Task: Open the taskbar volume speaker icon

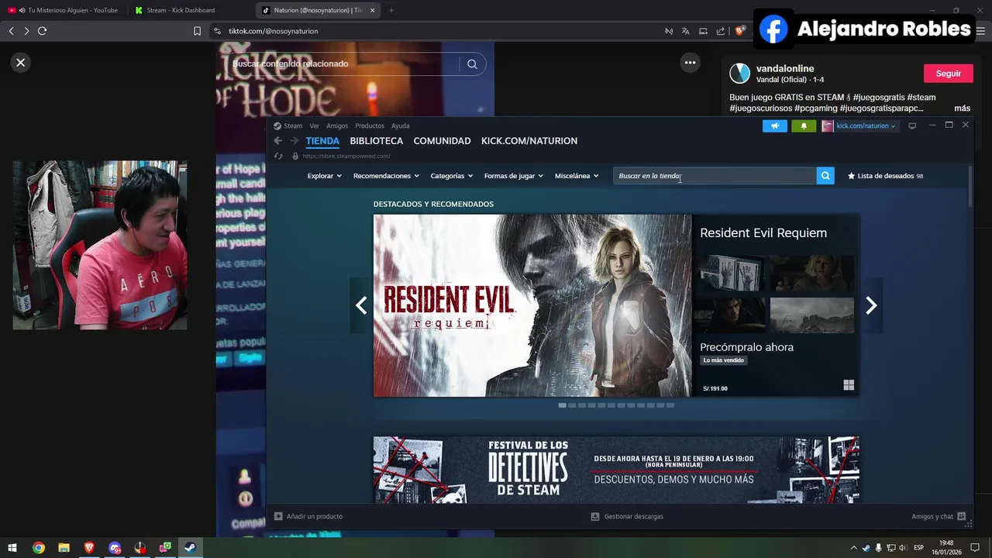Action: pyautogui.click(x=903, y=548)
